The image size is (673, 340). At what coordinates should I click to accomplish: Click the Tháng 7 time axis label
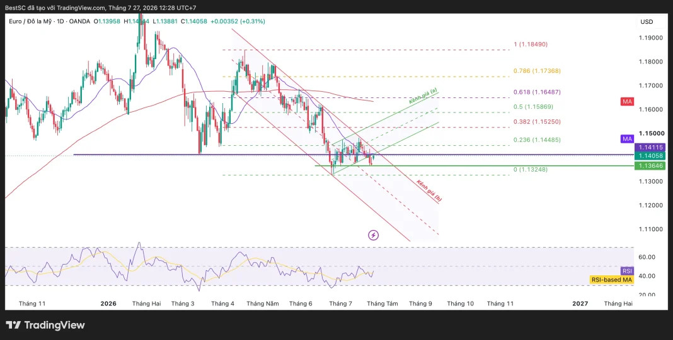click(341, 304)
